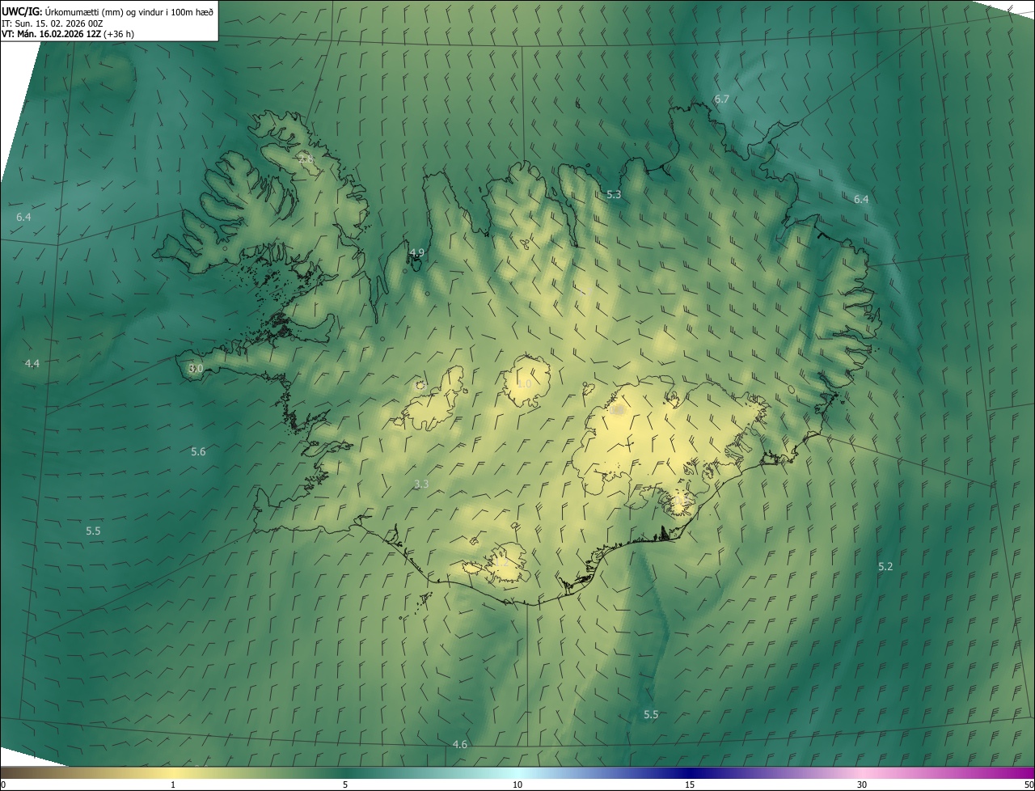Click the 3.3 value in southwest Iceland
Image resolution: width=1035 pixels, height=791 pixels.
click(x=421, y=484)
